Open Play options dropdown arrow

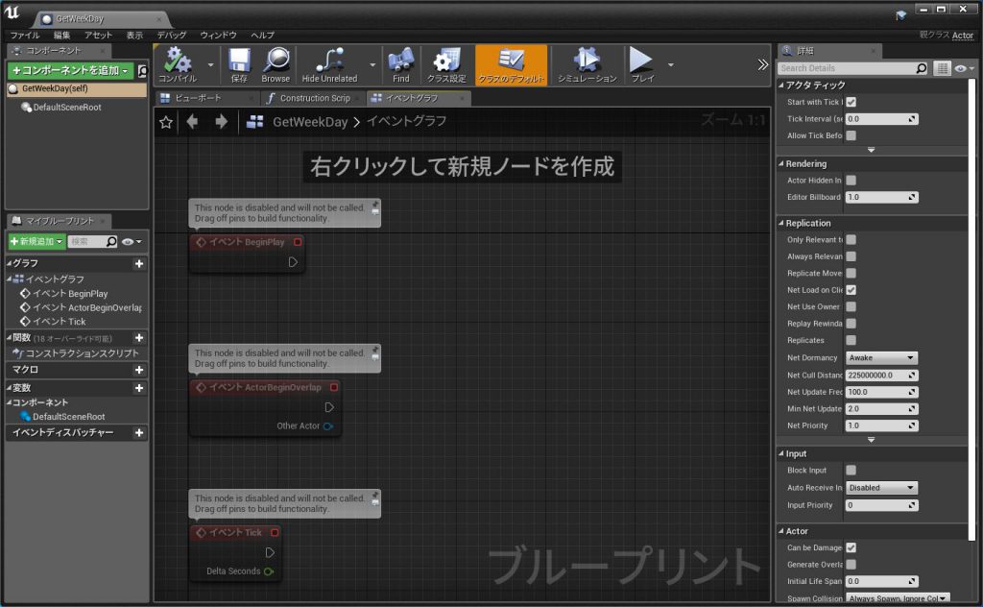(x=671, y=64)
